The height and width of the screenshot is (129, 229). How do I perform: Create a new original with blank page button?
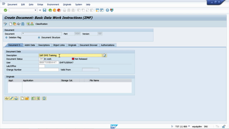coord(22,98)
